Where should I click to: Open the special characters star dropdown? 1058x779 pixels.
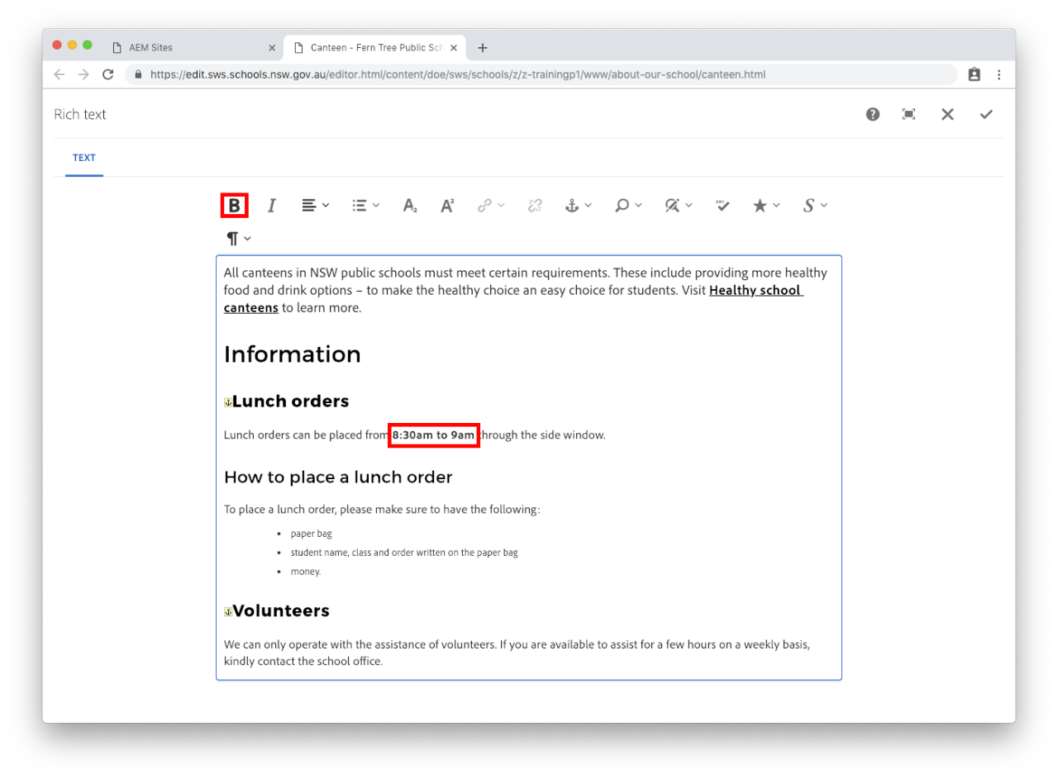(x=766, y=206)
